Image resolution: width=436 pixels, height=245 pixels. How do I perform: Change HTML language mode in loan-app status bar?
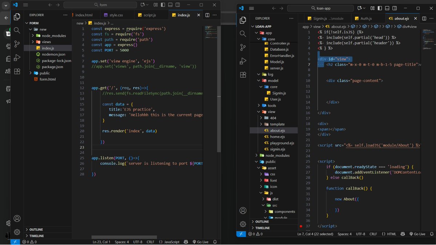389,234
